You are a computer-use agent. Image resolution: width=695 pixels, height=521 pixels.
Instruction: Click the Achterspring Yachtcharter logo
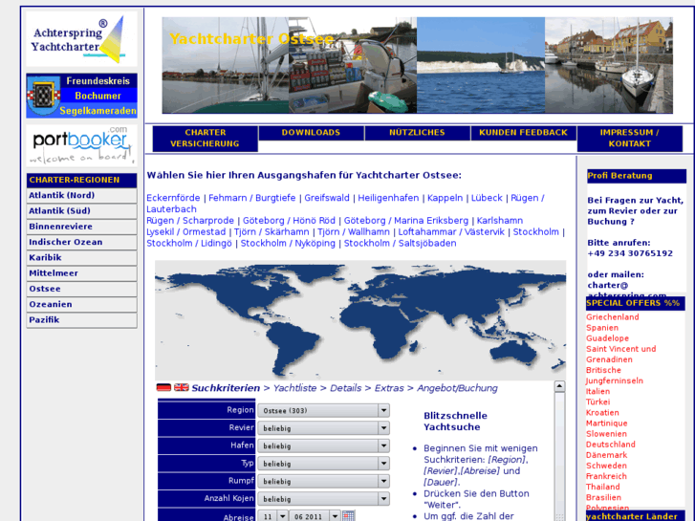tap(81, 39)
